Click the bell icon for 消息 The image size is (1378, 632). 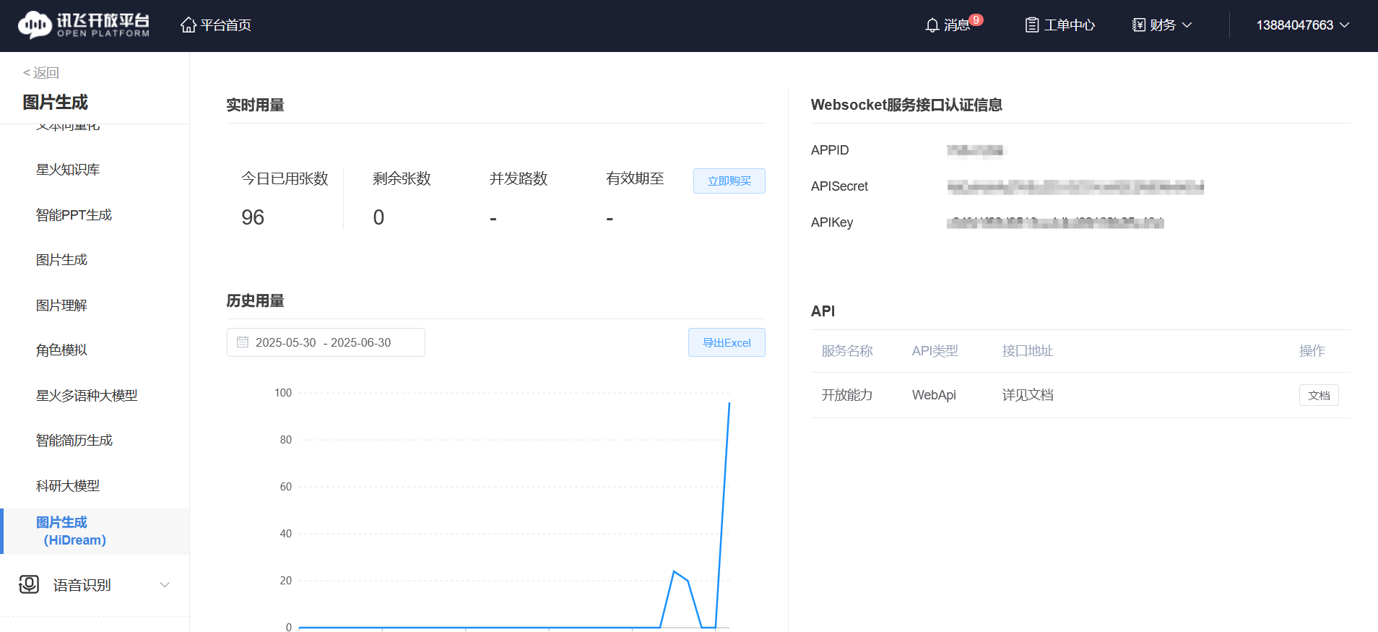click(x=932, y=25)
